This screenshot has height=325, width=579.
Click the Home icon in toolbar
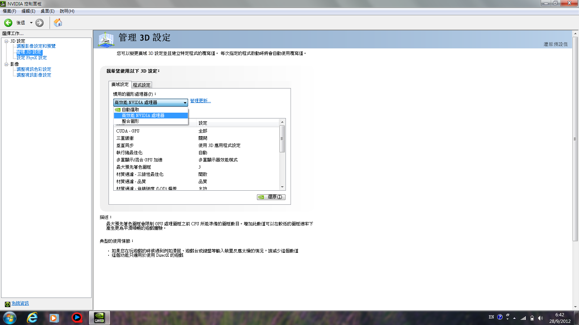pos(58,23)
